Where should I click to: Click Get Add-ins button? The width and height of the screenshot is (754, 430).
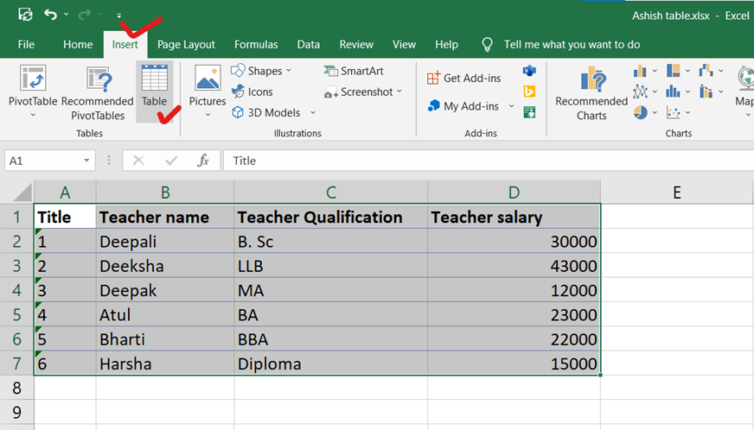tap(464, 78)
